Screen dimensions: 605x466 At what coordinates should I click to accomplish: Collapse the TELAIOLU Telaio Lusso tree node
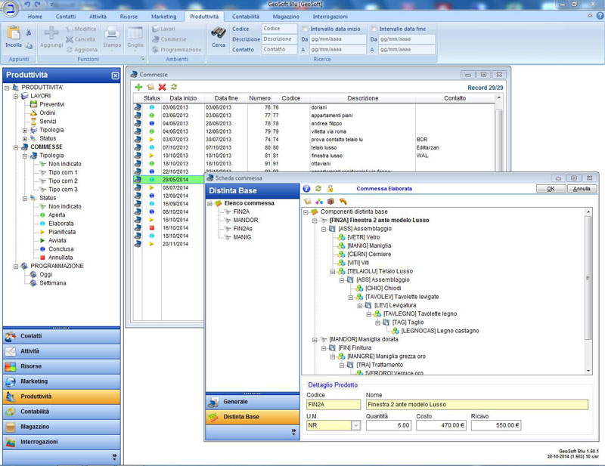332,271
